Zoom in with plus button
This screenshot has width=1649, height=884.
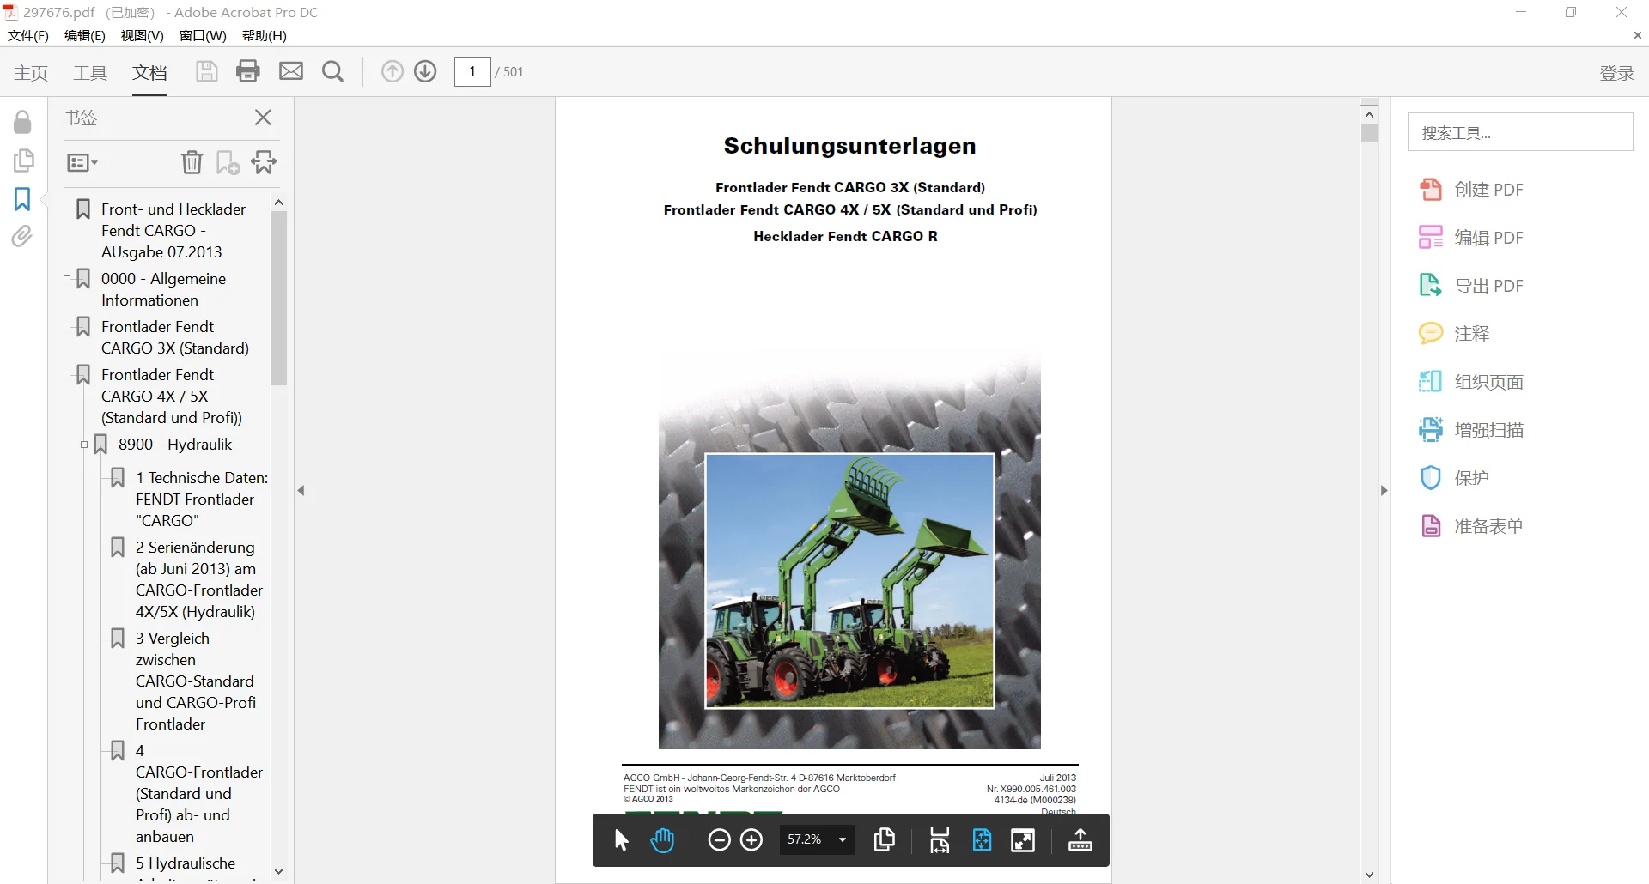(751, 840)
